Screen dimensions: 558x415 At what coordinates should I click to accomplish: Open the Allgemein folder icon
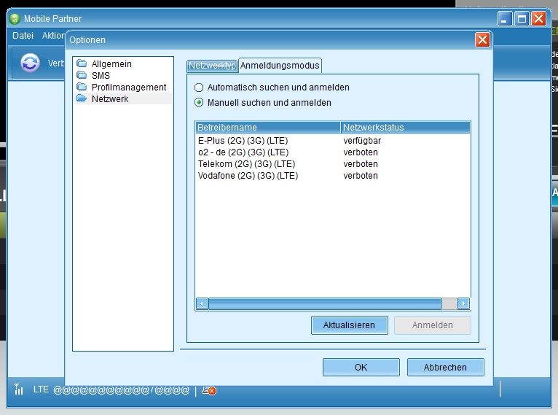pyautogui.click(x=82, y=63)
